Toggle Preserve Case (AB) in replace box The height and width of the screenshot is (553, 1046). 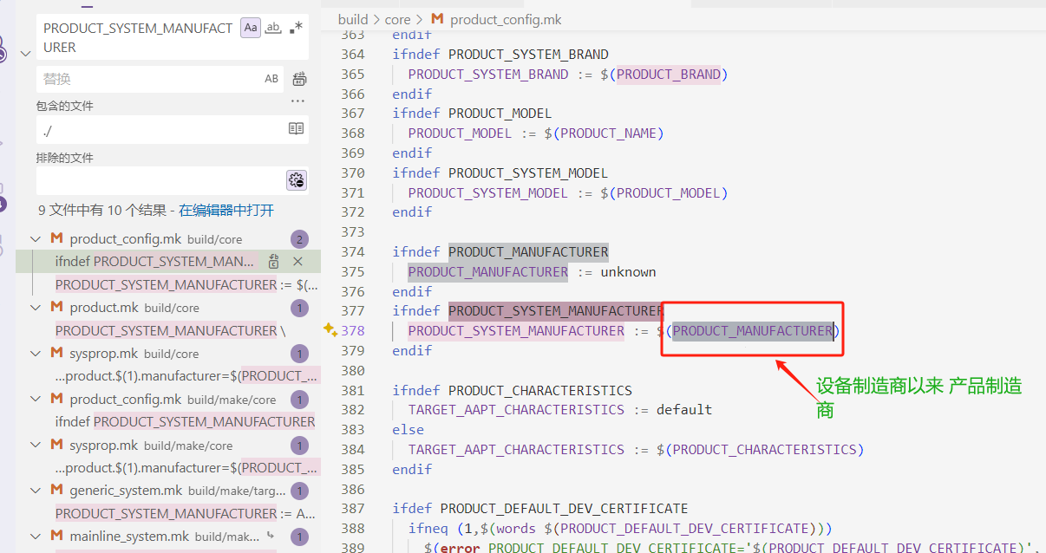point(271,79)
